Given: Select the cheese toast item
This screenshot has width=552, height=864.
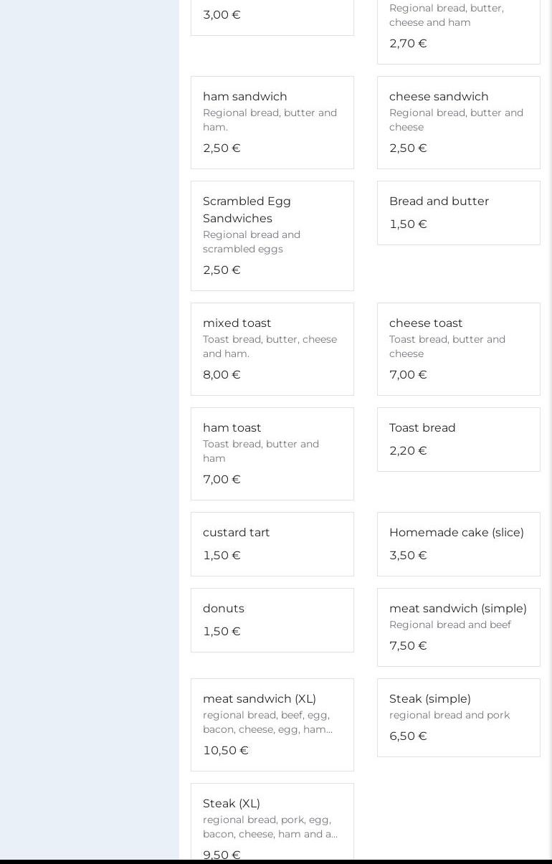Looking at the screenshot, I should pyautogui.click(x=458, y=348).
